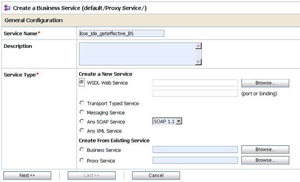This screenshot has width=300, height=182.
Task: Click Browse beside Proxy Service field
Action: 265,160
